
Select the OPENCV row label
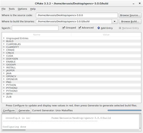(11, 76)
